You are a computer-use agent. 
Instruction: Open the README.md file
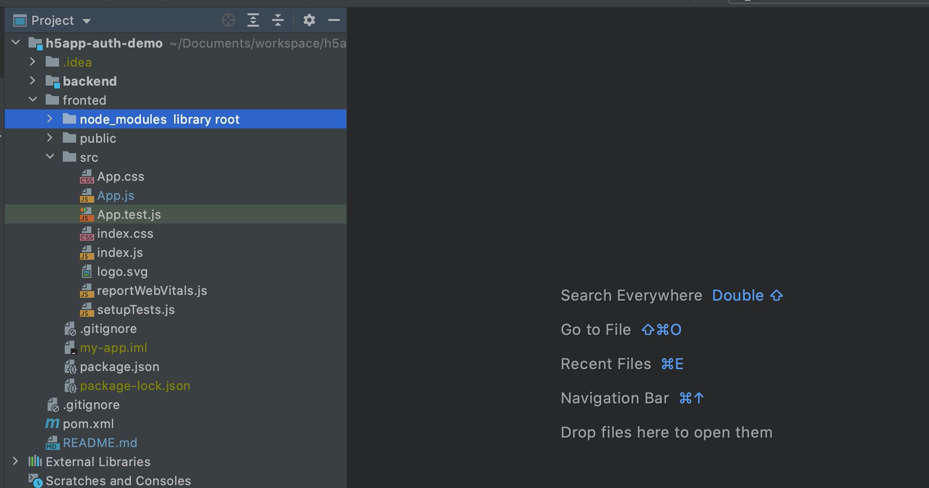(100, 442)
